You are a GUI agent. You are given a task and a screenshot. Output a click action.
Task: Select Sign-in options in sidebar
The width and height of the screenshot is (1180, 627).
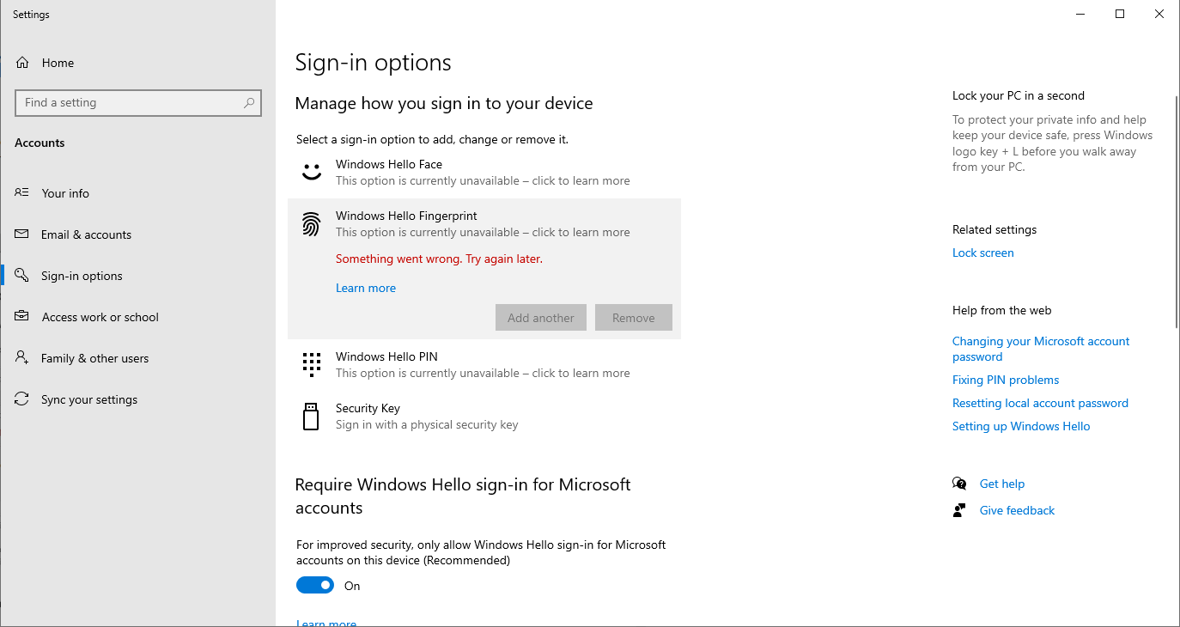tap(137, 276)
